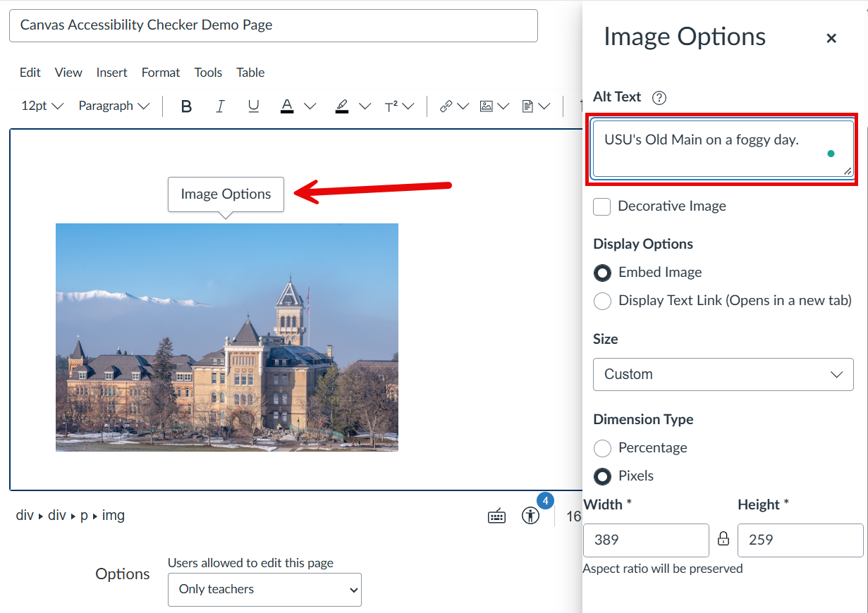Open the Format menu
This screenshot has height=613, width=868.
[x=161, y=73]
